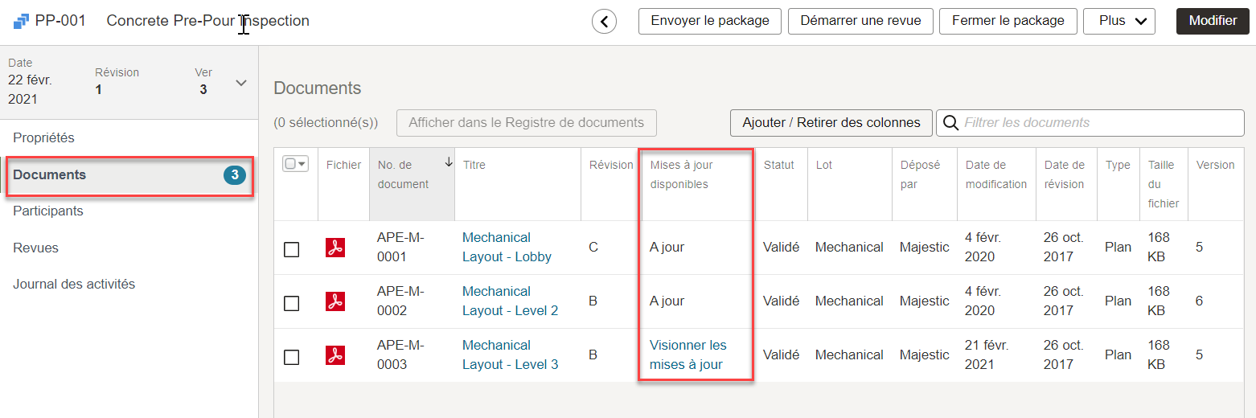Open the select-all checkbox dropdown in header

click(296, 164)
